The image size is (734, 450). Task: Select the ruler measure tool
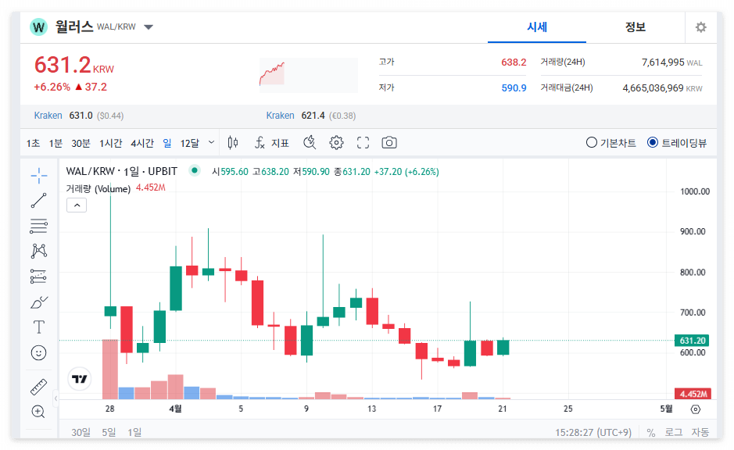click(x=39, y=387)
